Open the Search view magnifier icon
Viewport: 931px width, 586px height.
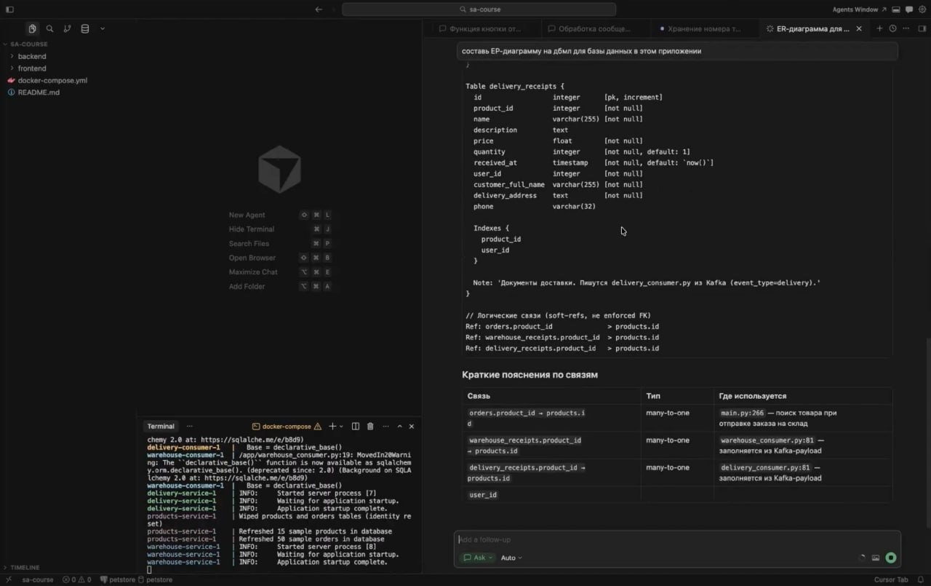pos(49,28)
